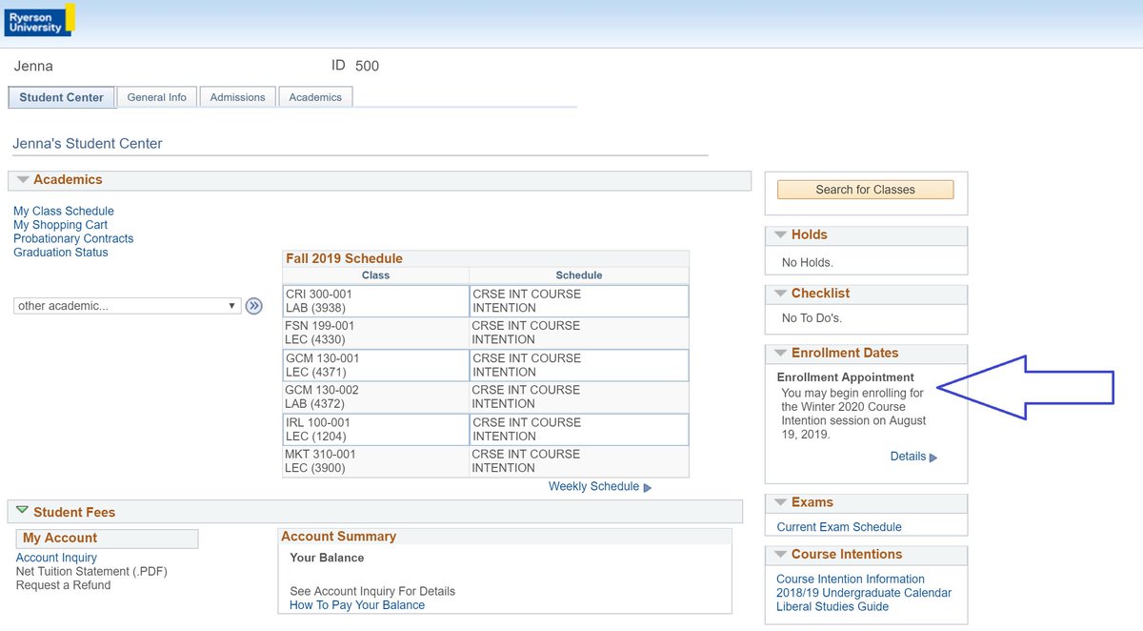This screenshot has width=1143, height=631.
Task: Collapse the Holds panel triangle
Action: point(780,234)
